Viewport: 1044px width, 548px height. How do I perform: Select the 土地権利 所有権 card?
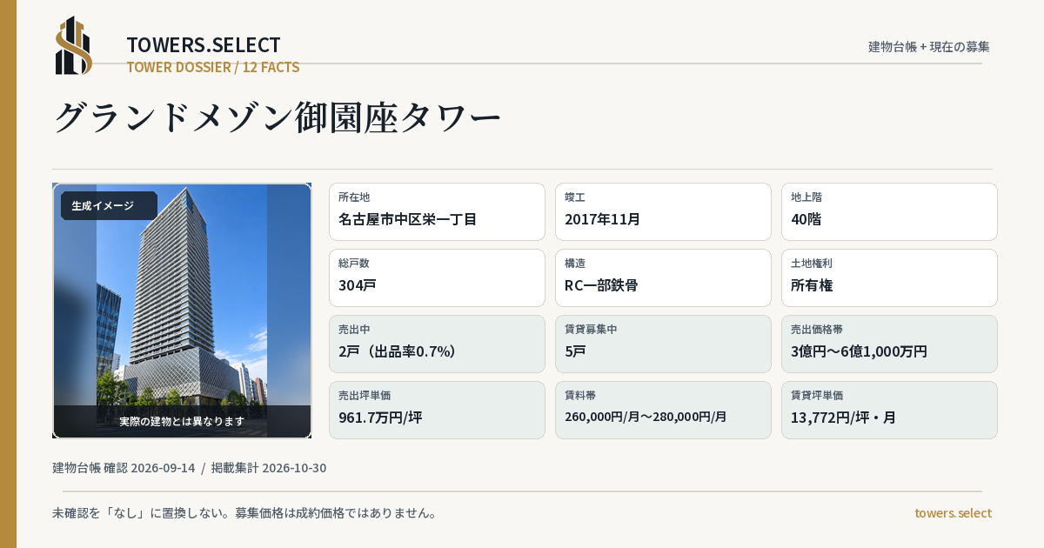click(889, 277)
